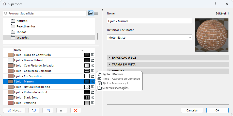The height and width of the screenshot is (116, 233).
Task: Click hatch icon of Tijolo - Com Fiada de Soldados
Action: [x=87, y=66]
